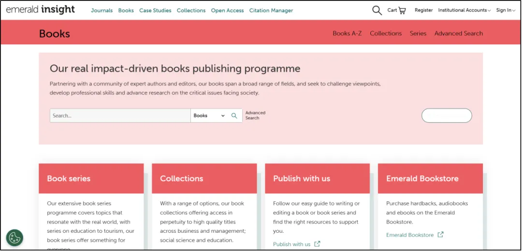
Task: Submit search with the teal magnifier icon
Action: point(234,116)
